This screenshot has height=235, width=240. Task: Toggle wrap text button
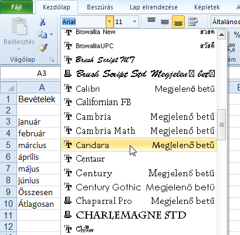193,22
